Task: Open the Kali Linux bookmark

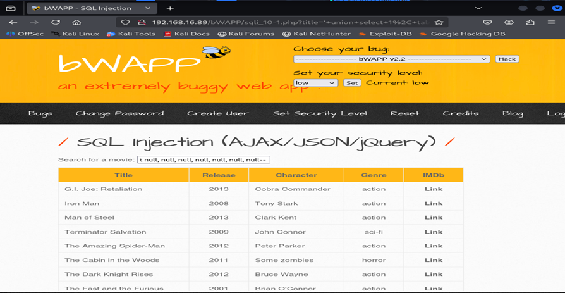Action: click(x=75, y=34)
